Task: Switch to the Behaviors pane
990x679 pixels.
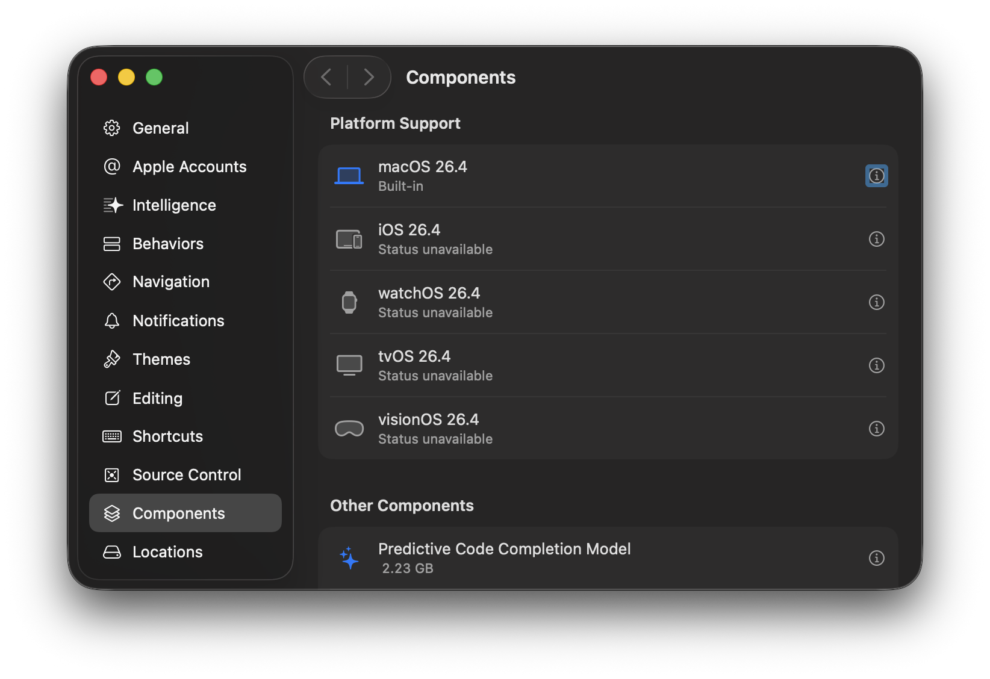Action: point(185,244)
